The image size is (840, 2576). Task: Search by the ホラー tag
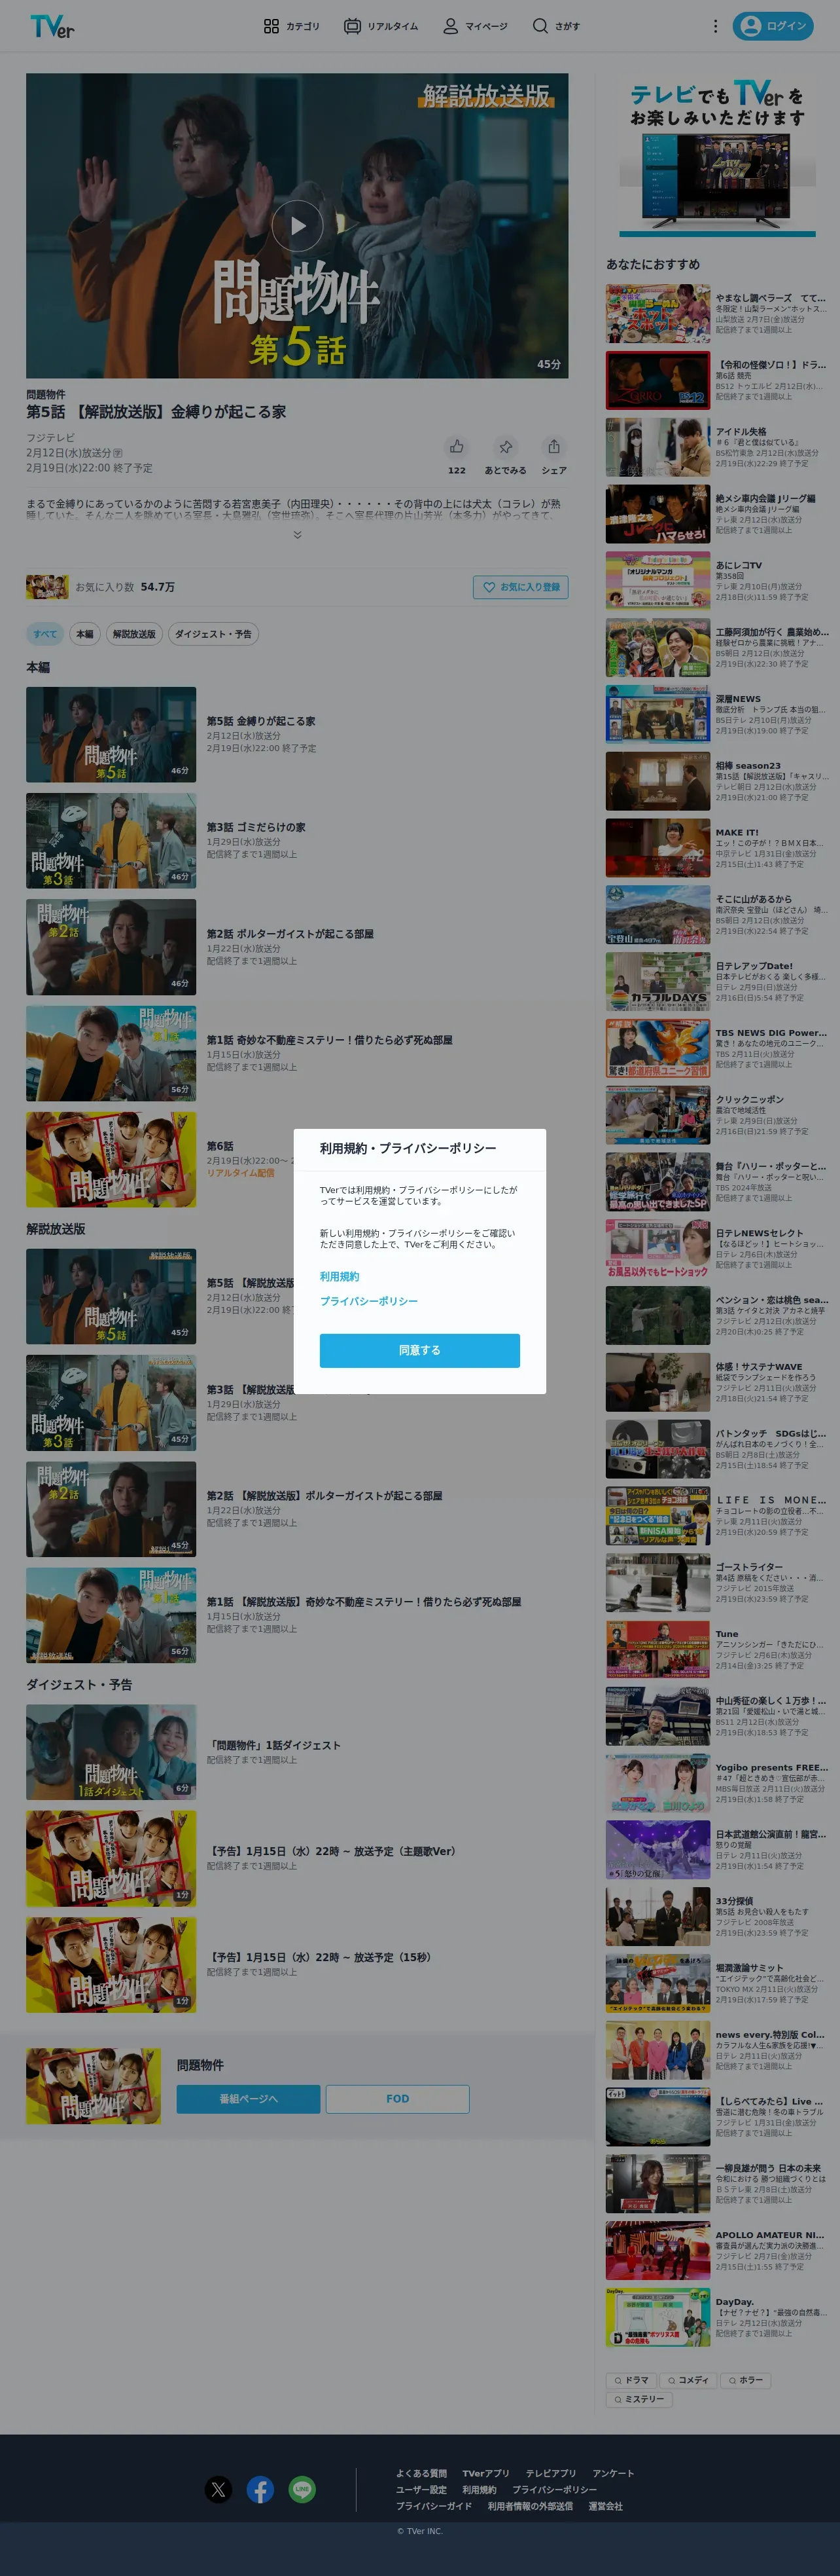pyautogui.click(x=745, y=2380)
